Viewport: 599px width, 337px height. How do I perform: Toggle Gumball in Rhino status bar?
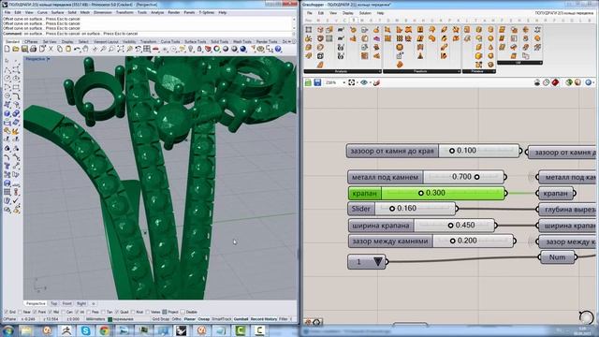[241, 319]
